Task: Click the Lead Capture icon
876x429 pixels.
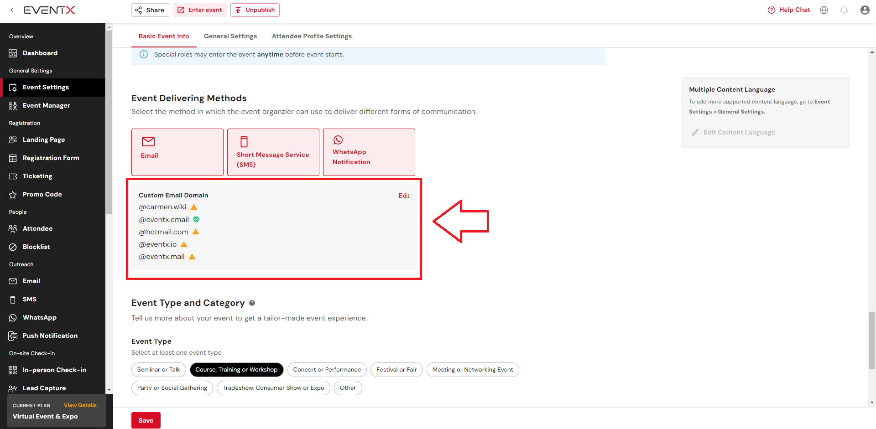Action: [x=13, y=388]
